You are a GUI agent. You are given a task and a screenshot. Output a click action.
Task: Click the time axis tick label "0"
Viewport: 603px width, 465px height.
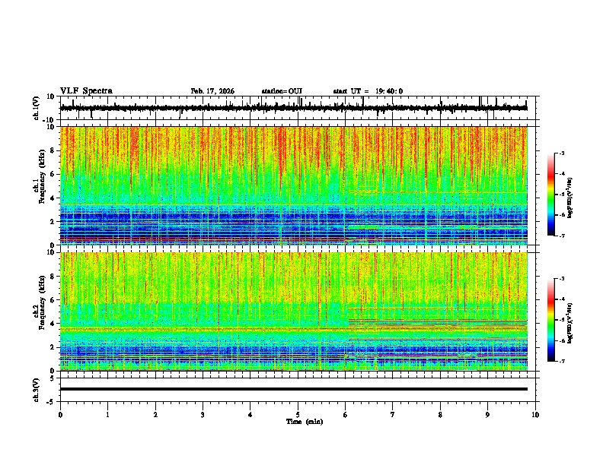click(x=60, y=415)
